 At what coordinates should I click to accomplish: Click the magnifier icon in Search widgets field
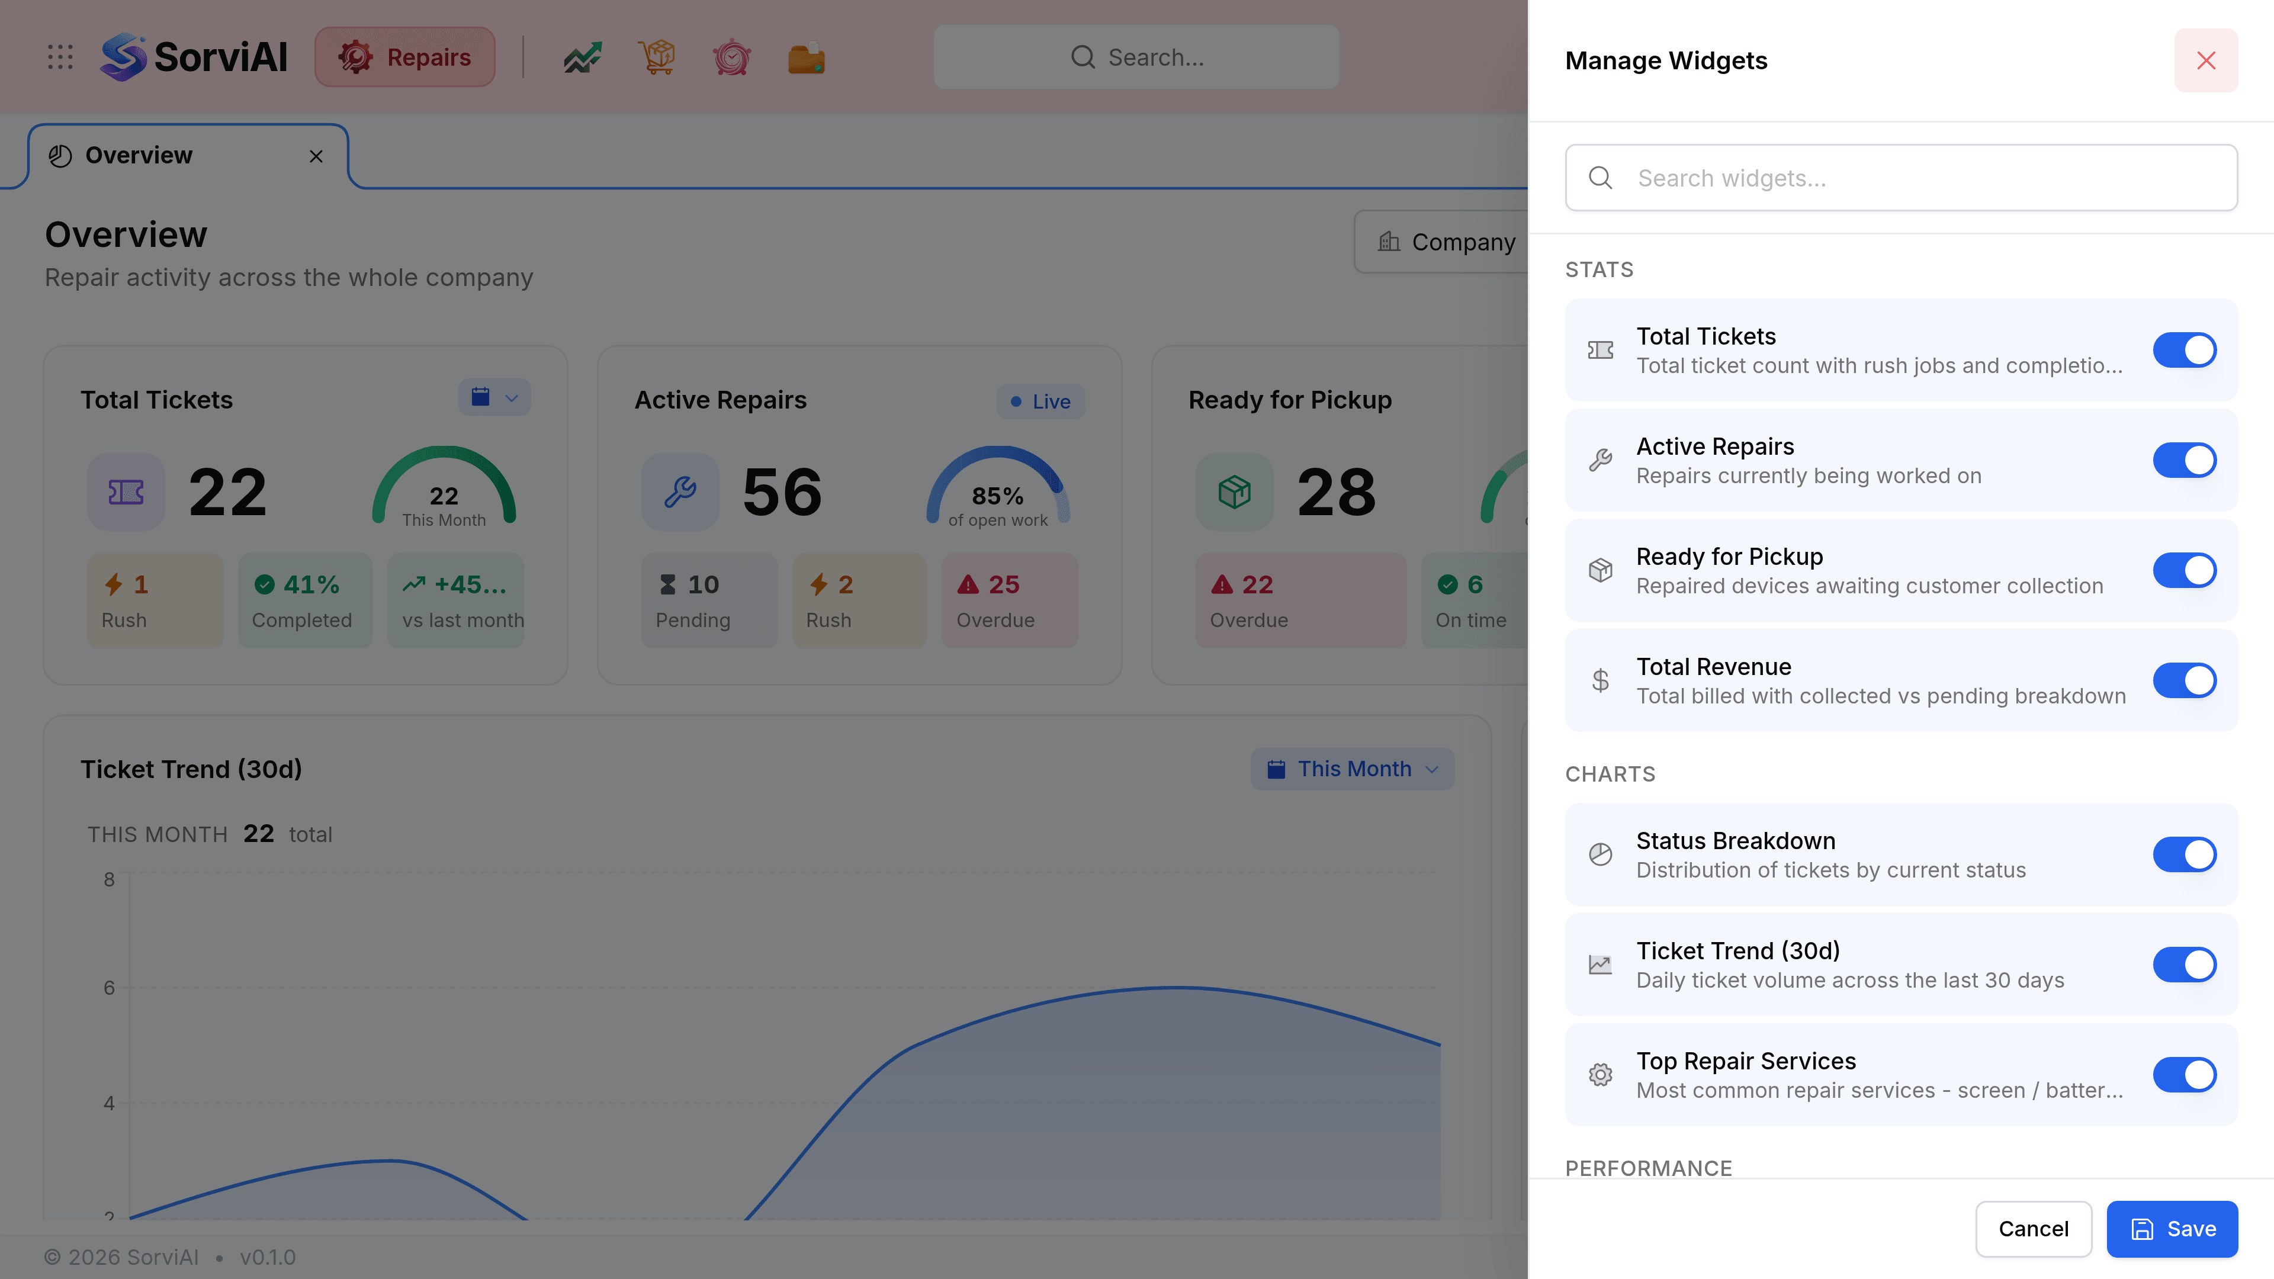(x=1601, y=178)
